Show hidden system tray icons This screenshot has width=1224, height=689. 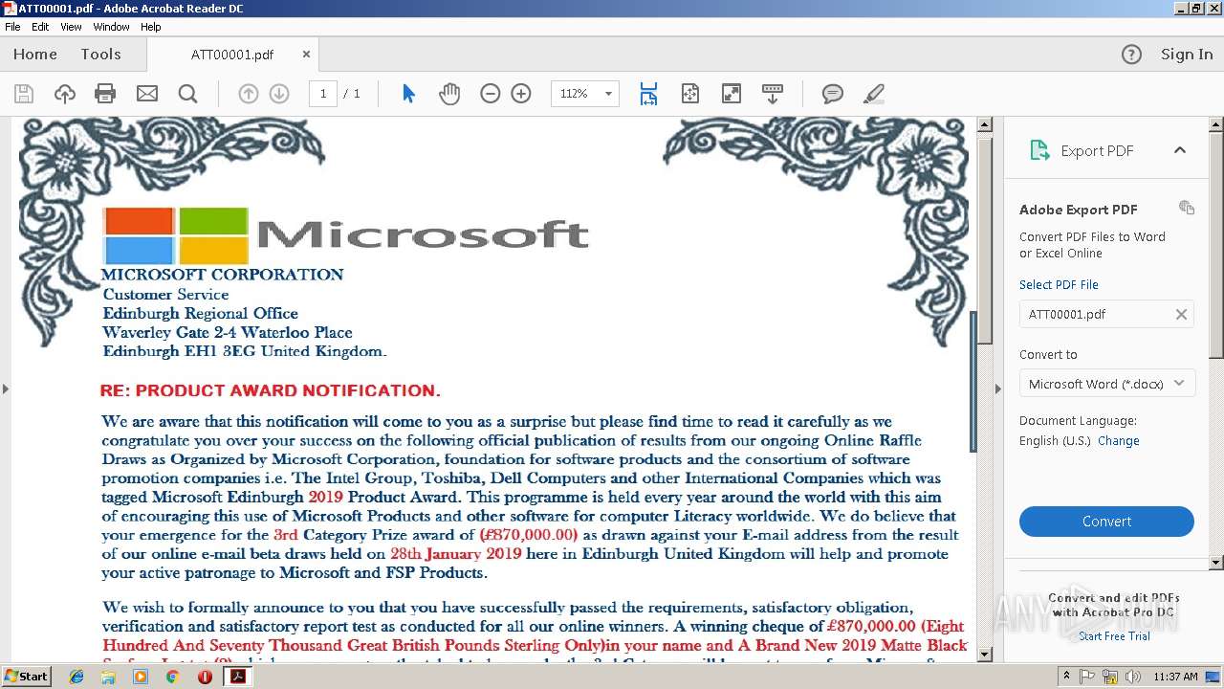pyautogui.click(x=1066, y=677)
